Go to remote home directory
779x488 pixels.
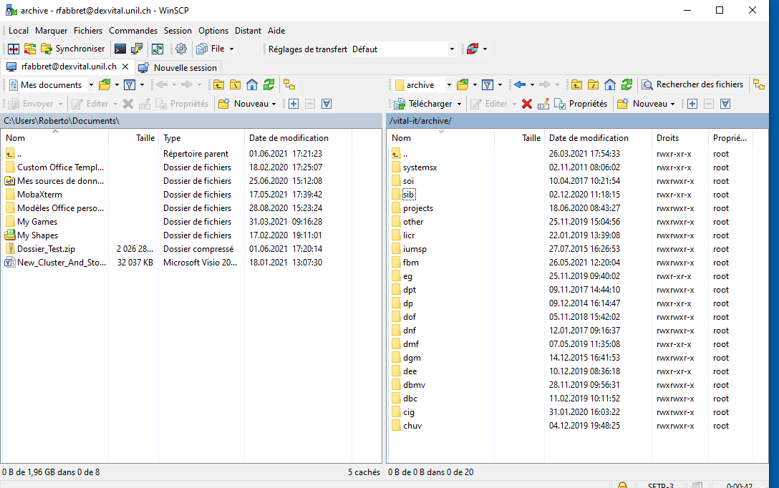coord(609,84)
